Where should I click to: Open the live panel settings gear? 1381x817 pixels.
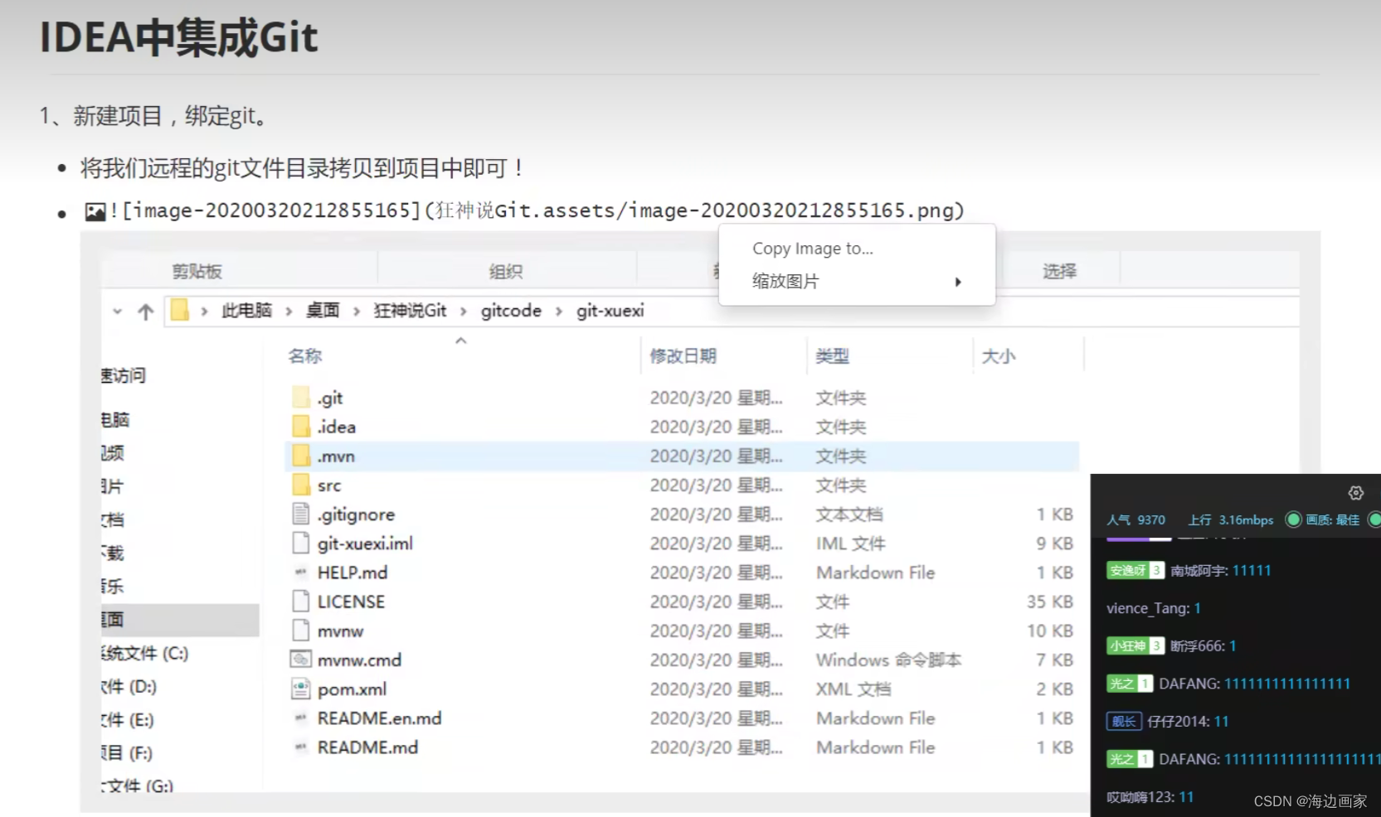pyautogui.click(x=1355, y=493)
